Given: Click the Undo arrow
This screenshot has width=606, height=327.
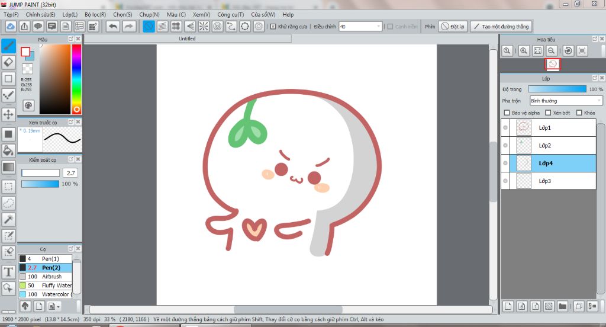Looking at the screenshot, I should [x=113, y=26].
